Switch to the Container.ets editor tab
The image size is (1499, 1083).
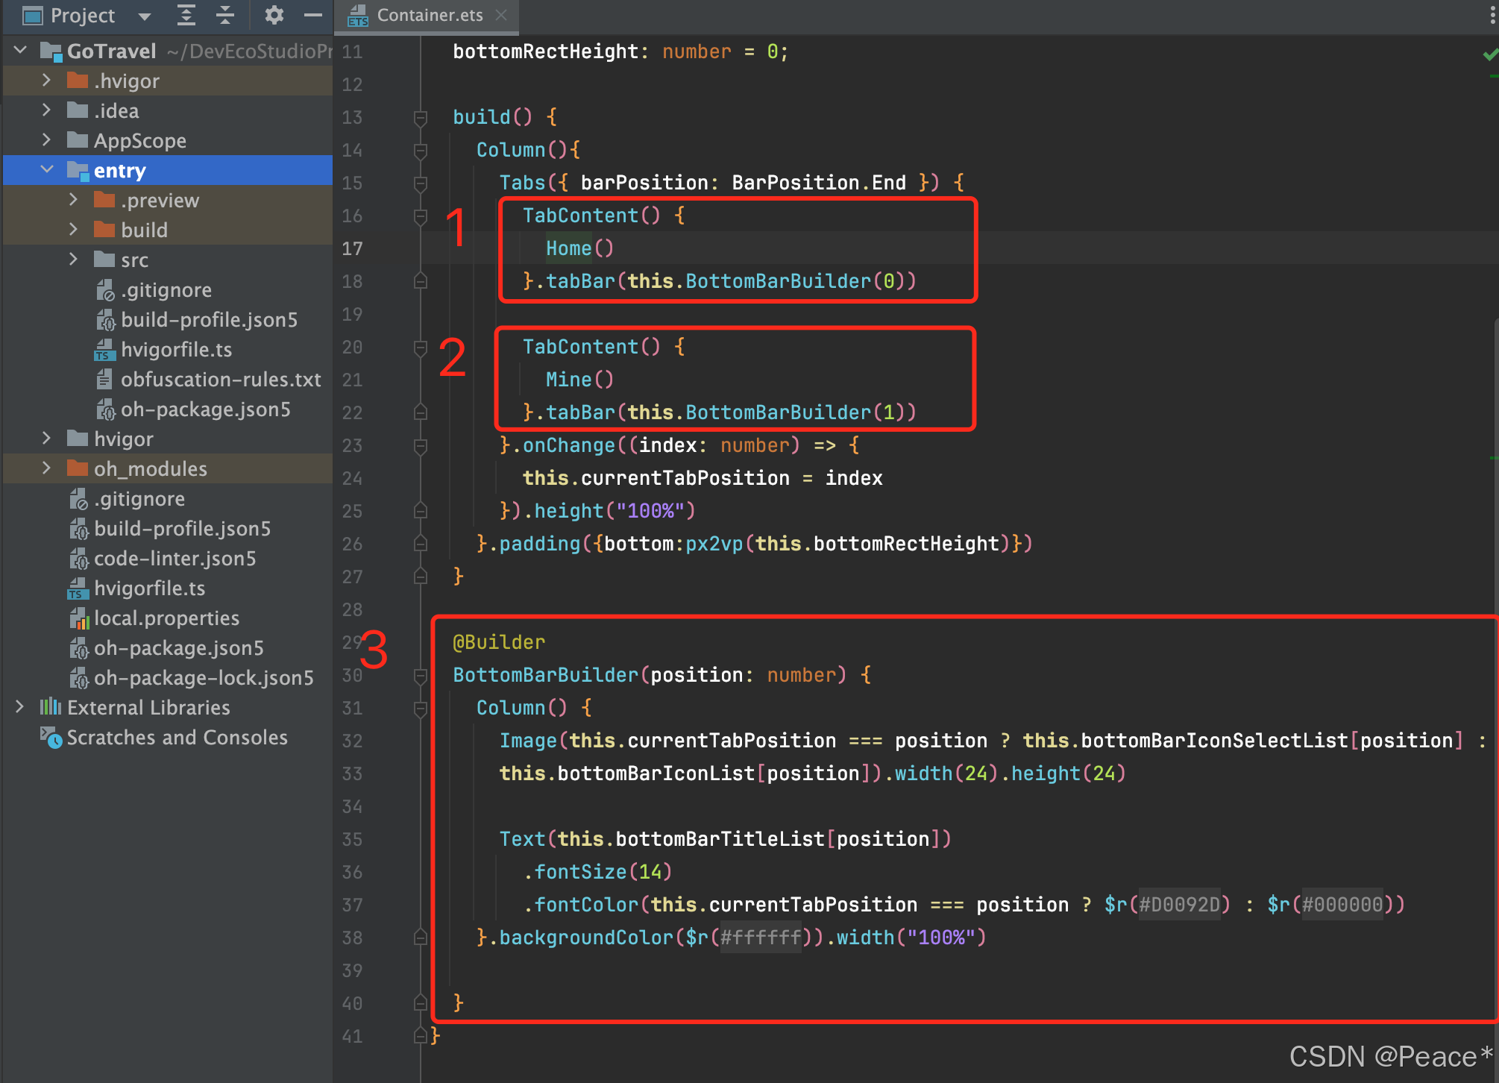[x=429, y=16]
